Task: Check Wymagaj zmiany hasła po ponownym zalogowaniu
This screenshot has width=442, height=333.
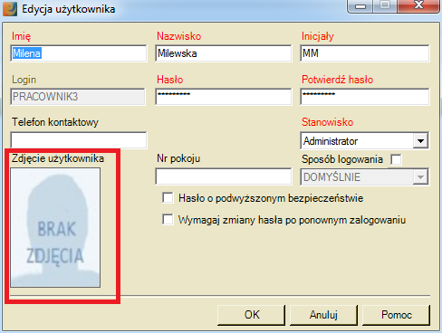Action: pos(168,220)
